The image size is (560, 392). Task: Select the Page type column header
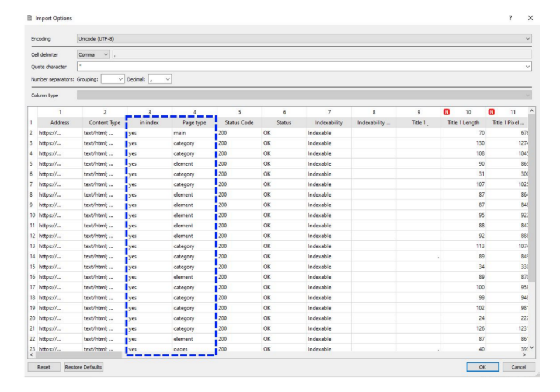click(x=194, y=123)
